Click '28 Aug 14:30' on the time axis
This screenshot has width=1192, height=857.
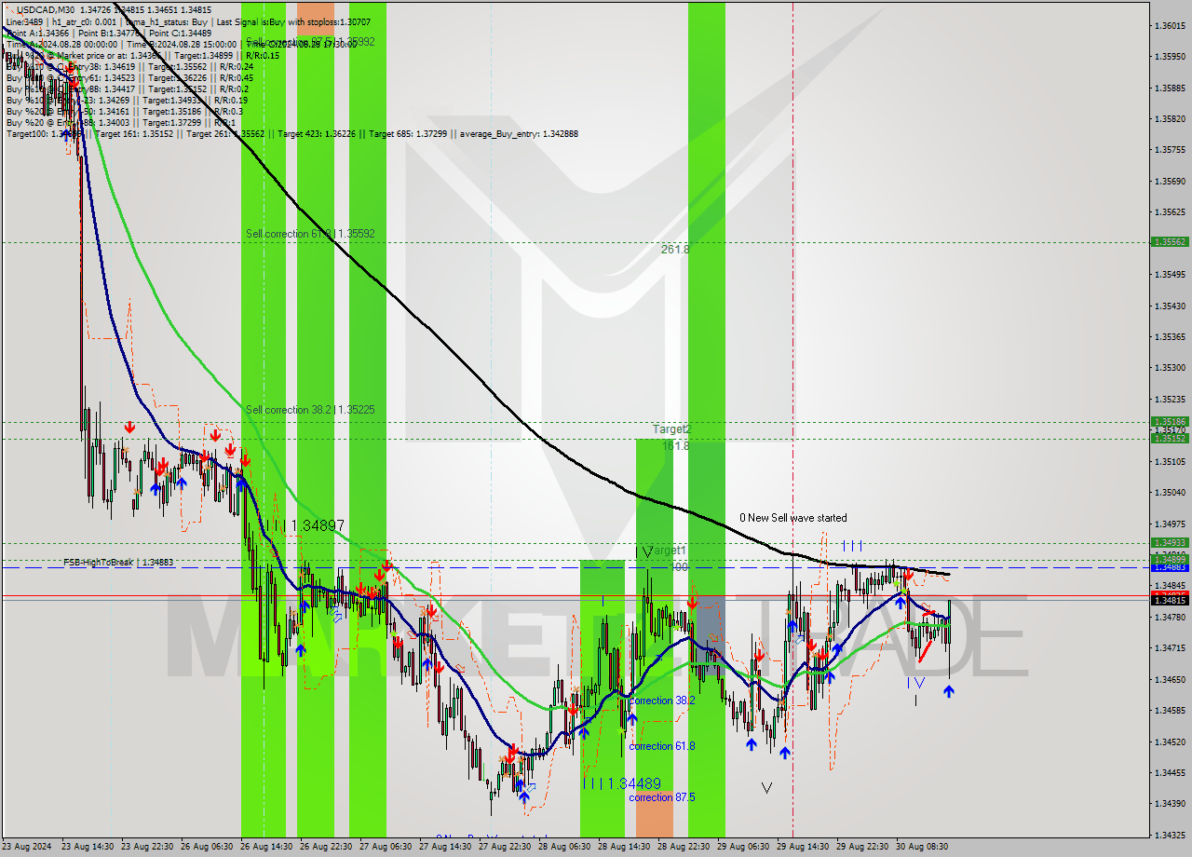click(x=626, y=847)
